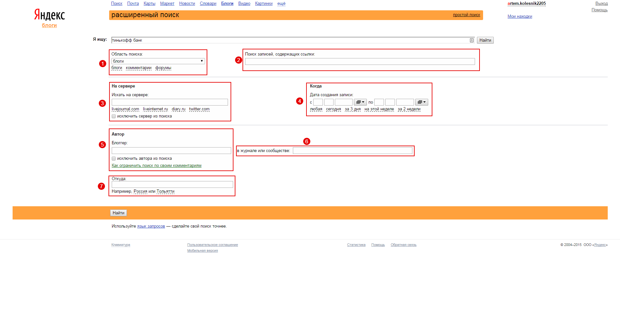Focus journal or community field
620x316 pixels.
[x=353, y=151]
